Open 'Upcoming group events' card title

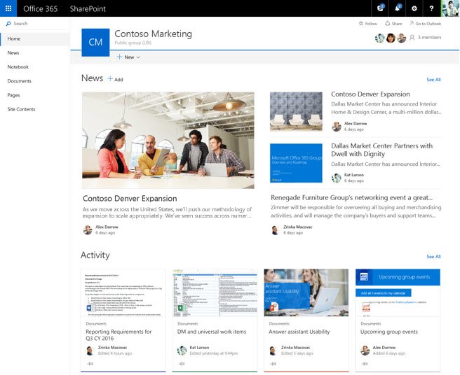(x=389, y=332)
